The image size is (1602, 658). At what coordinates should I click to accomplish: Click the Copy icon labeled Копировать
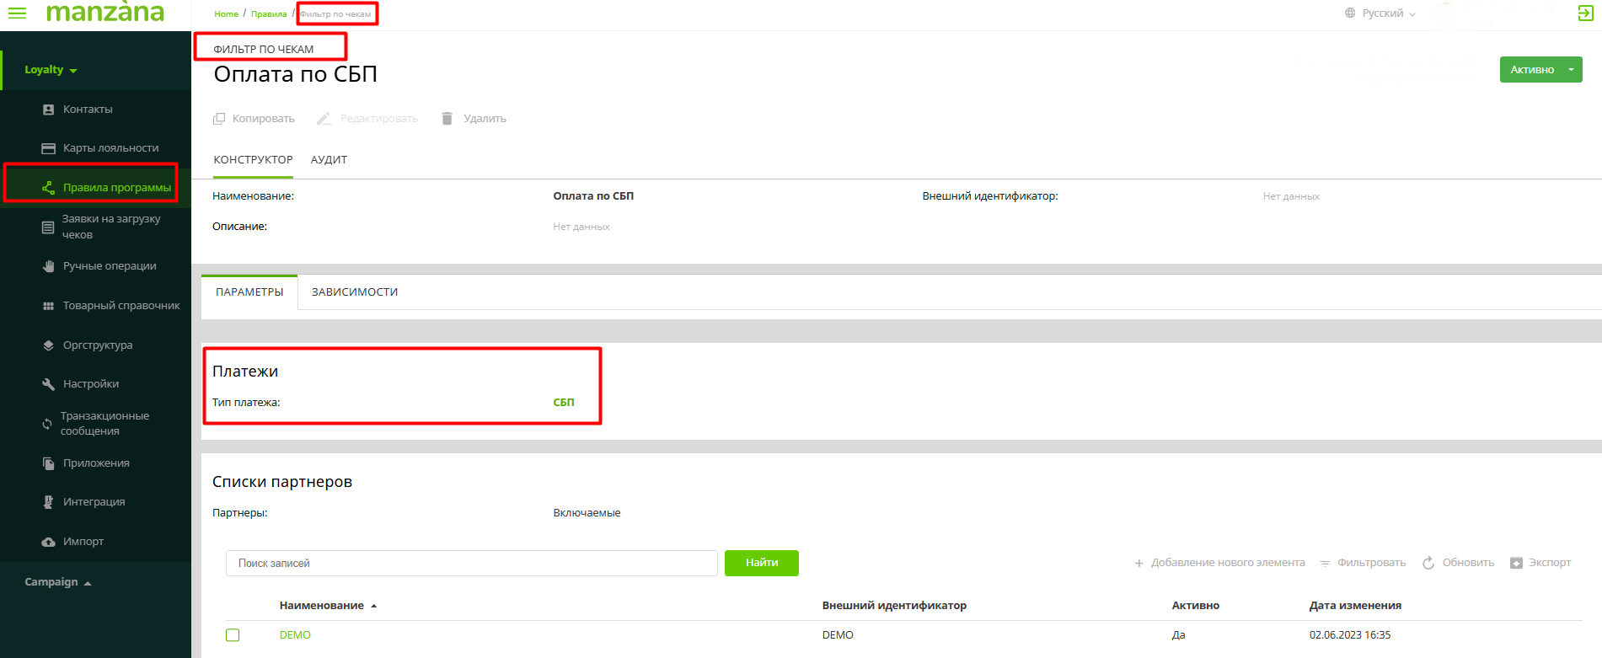point(219,119)
